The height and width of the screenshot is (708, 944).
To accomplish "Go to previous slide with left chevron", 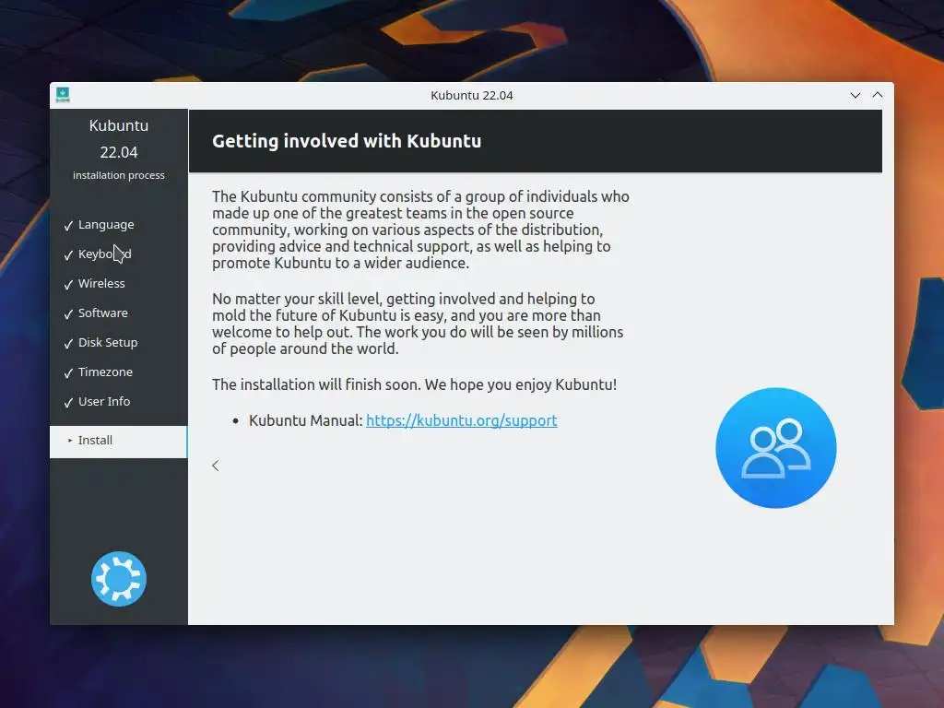I will coord(216,466).
